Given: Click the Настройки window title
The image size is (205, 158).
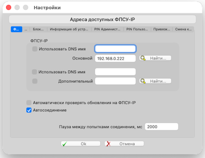Looking at the screenshot, I should pyautogui.click(x=47, y=8).
